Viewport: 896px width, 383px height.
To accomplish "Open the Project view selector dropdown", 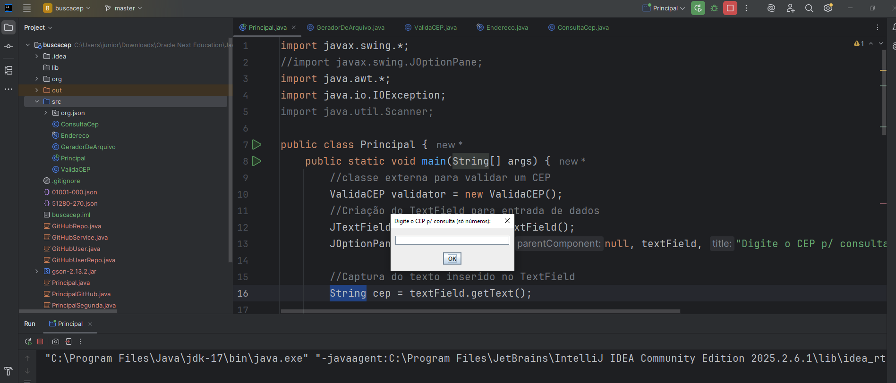I will click(38, 27).
